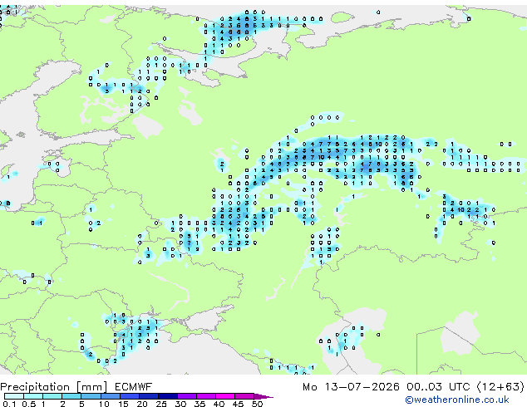Click the '50' legend scale label
This screenshot has width=527, height=407.
257,404
